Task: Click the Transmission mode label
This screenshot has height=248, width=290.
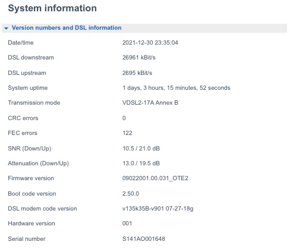Action: [x=34, y=103]
